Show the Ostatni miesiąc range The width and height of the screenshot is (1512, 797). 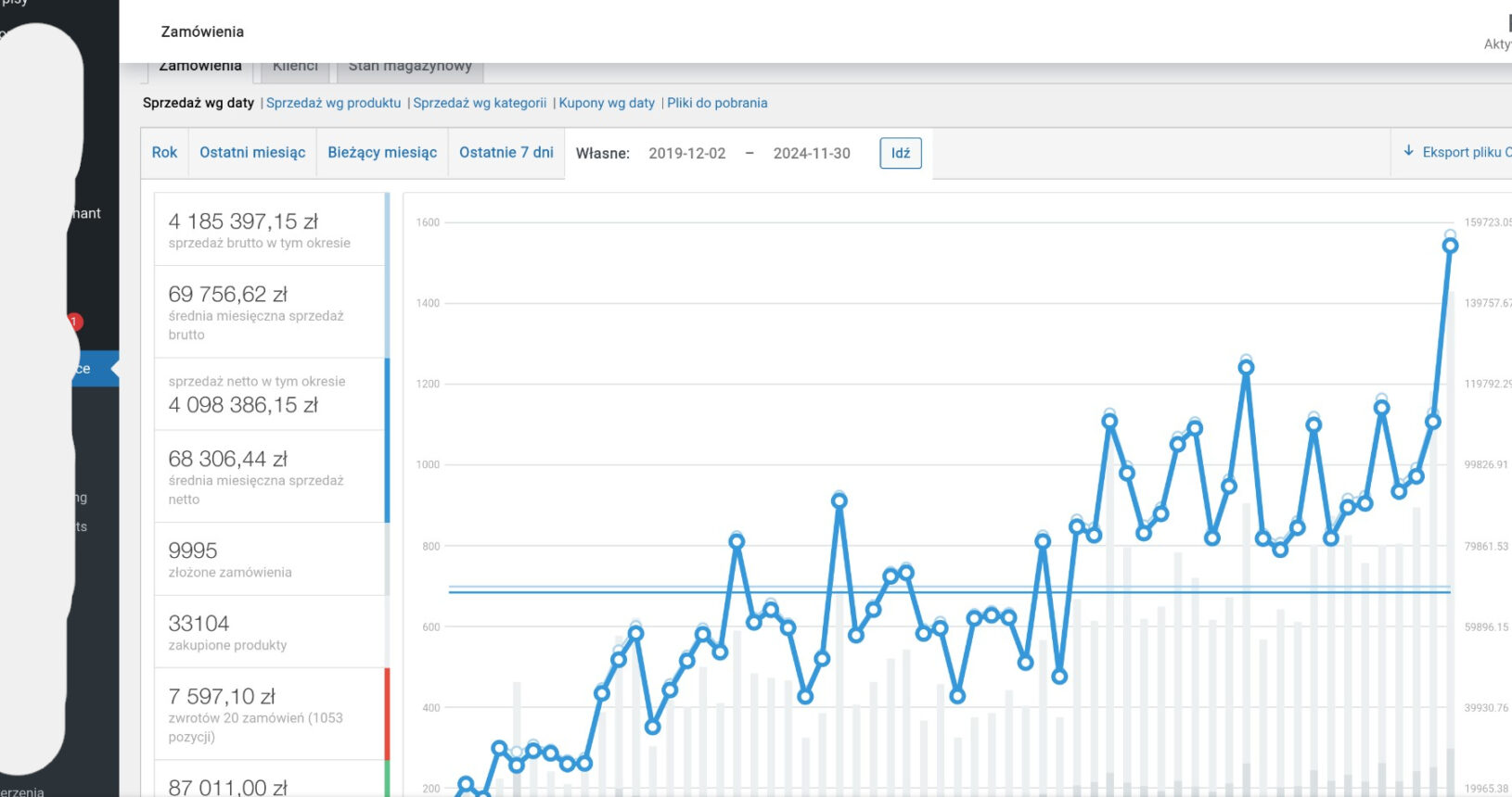(x=252, y=153)
